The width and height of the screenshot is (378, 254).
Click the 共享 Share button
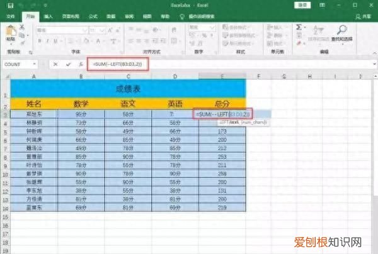coord(364,16)
